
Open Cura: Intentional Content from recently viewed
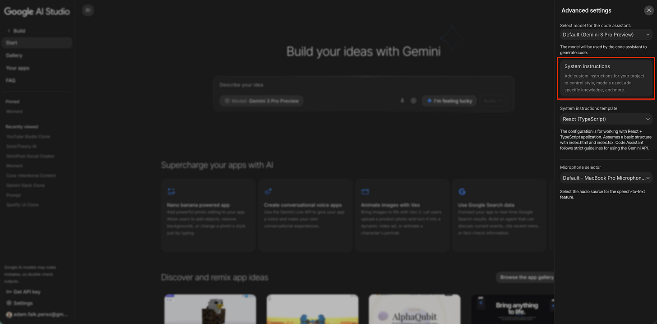31,176
